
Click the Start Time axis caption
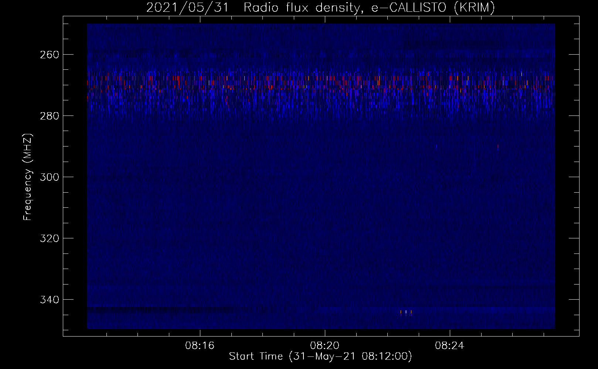pyautogui.click(x=320, y=356)
